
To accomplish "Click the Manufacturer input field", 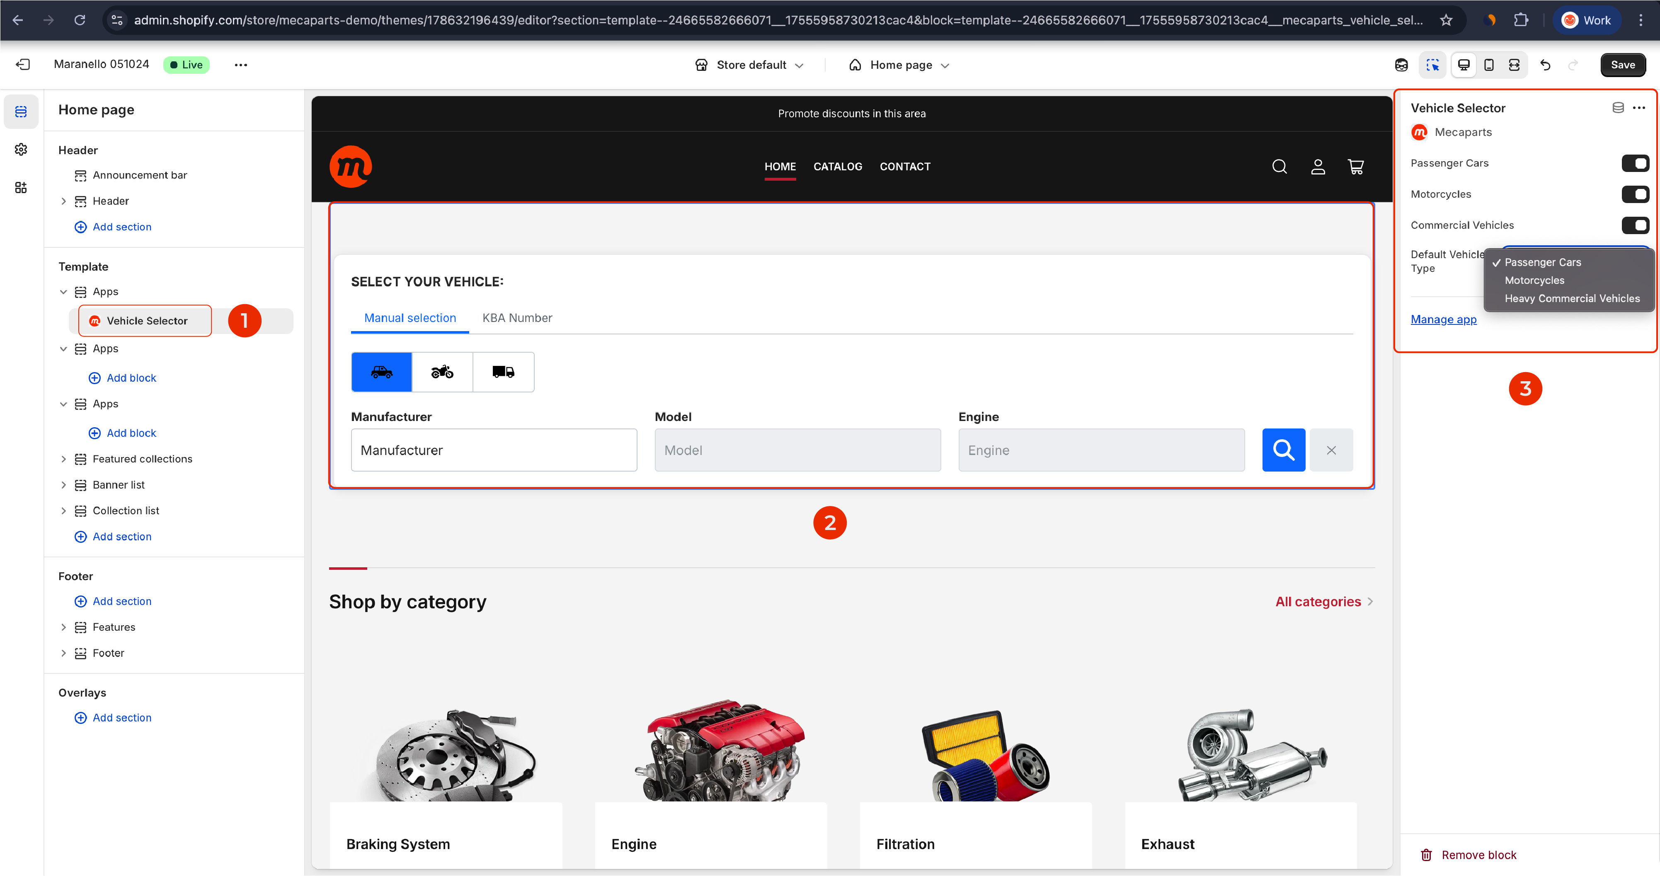I will pyautogui.click(x=494, y=450).
